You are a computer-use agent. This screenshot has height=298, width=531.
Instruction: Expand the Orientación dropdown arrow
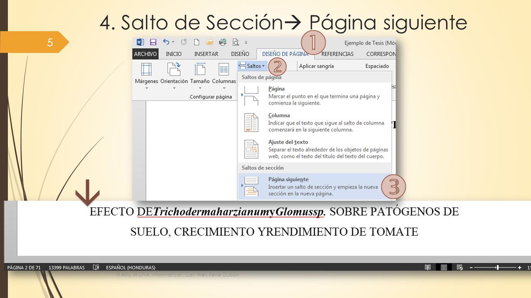(174, 88)
